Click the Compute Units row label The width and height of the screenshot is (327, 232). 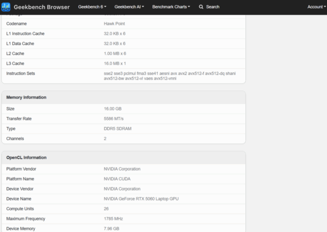coord(20,209)
